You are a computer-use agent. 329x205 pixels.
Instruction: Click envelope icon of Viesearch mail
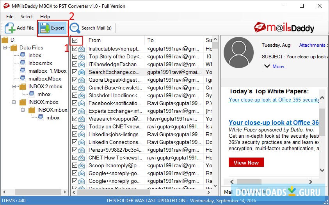[82, 119]
